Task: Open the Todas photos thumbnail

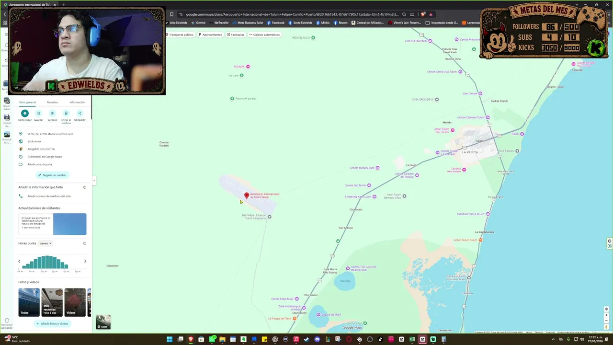Action: [x=29, y=302]
